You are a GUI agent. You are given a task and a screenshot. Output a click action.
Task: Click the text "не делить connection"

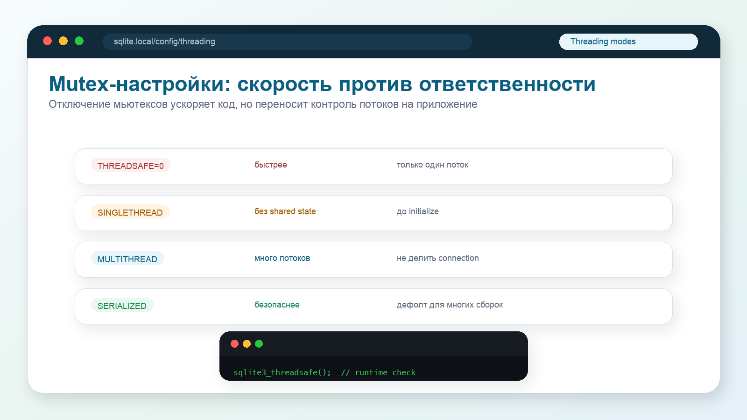[x=438, y=258]
